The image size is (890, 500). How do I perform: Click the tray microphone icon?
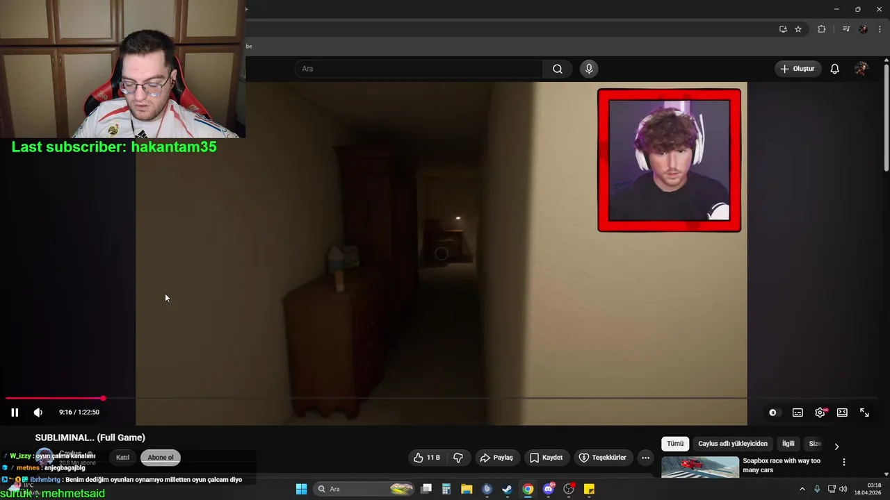pos(817,489)
